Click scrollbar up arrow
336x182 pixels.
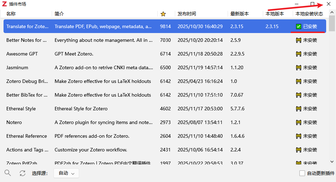332,13
